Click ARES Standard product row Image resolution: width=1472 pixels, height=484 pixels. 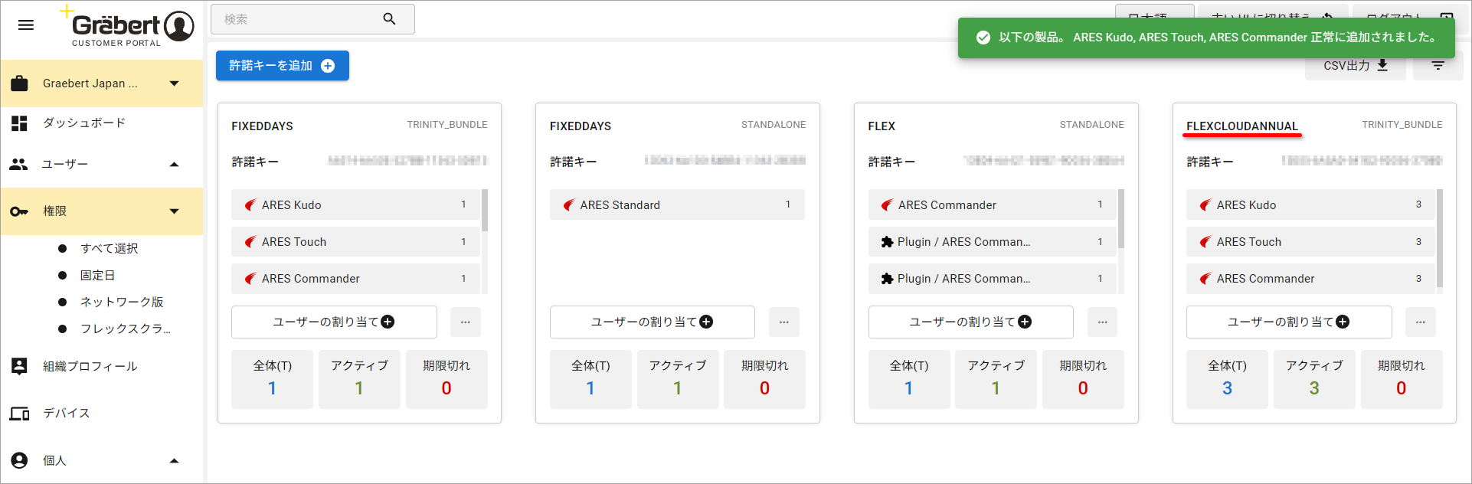click(677, 204)
